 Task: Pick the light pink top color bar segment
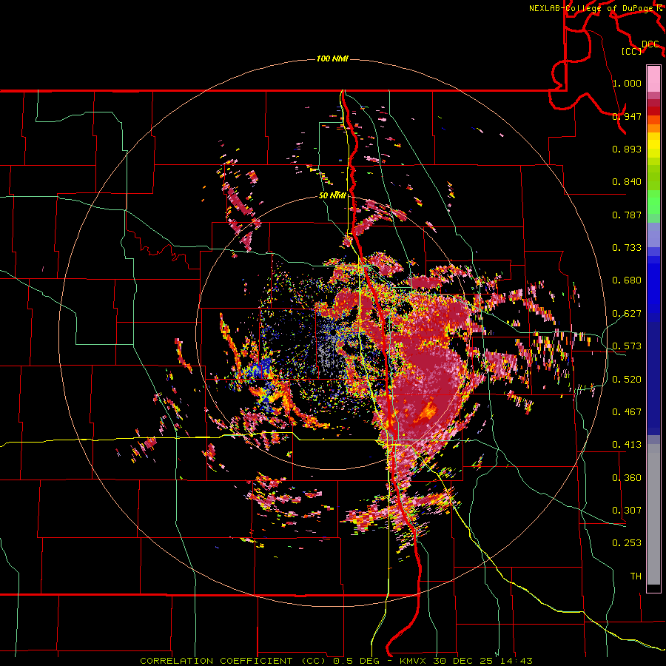[653, 79]
